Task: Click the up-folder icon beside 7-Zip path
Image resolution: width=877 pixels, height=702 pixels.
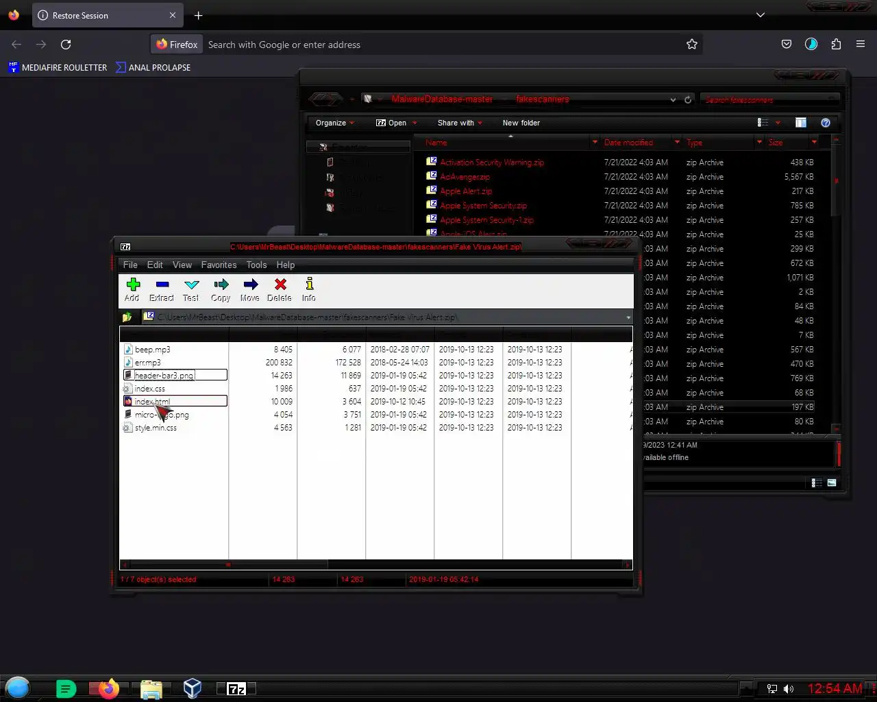Action: click(127, 317)
